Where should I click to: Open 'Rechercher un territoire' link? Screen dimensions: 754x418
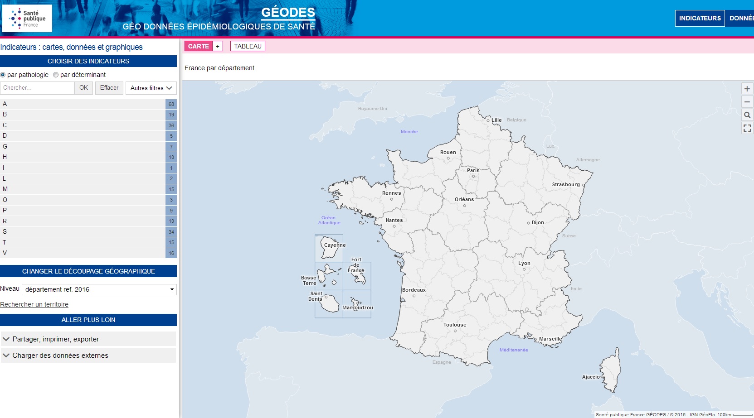(34, 304)
